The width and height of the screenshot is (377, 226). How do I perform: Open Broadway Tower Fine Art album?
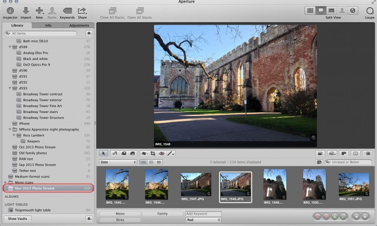[x=43, y=106]
